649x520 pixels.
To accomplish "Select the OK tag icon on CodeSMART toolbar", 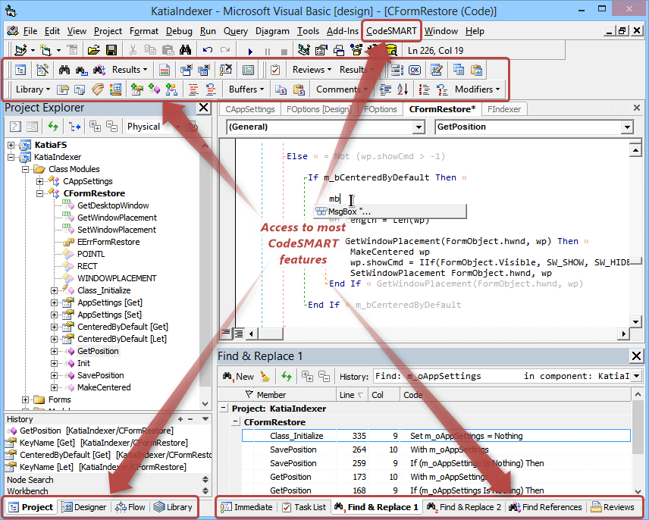I will click(x=414, y=69).
